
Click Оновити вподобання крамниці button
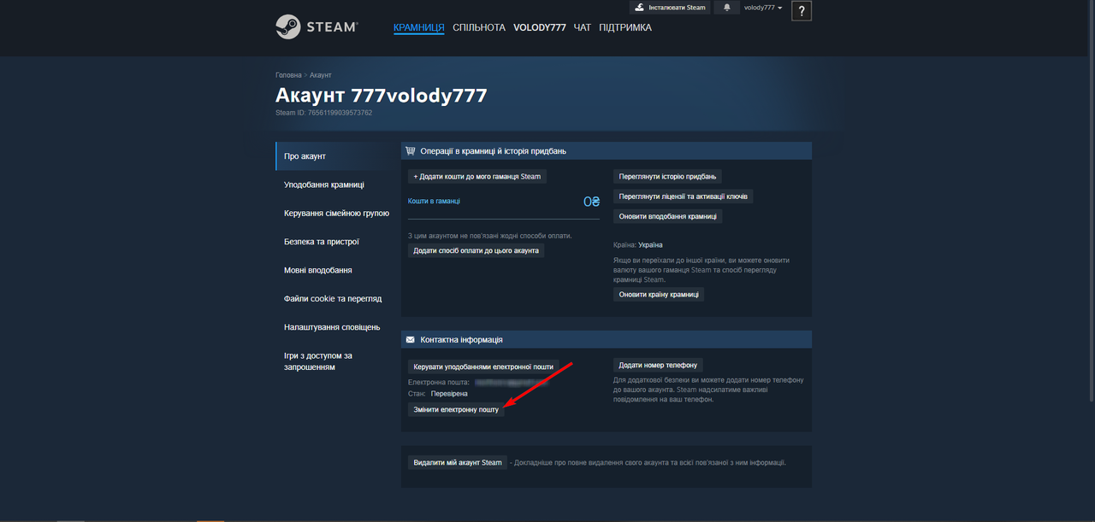(x=667, y=216)
